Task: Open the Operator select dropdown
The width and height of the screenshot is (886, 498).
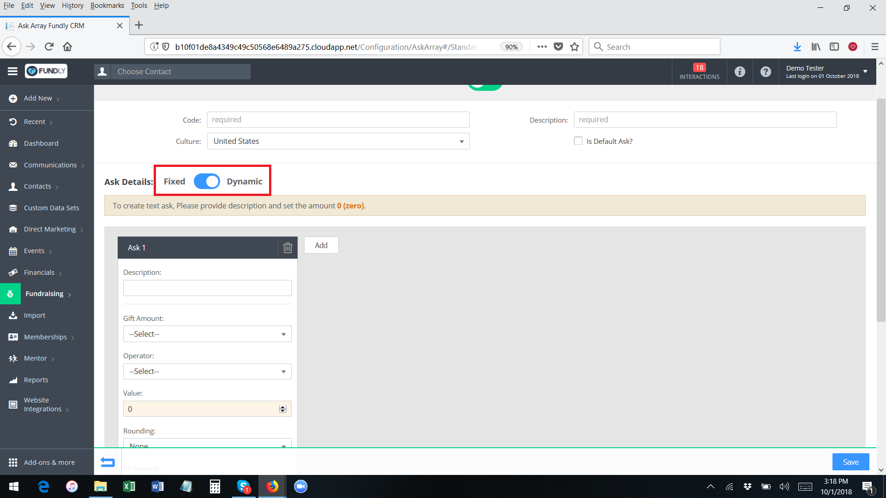Action: [207, 371]
